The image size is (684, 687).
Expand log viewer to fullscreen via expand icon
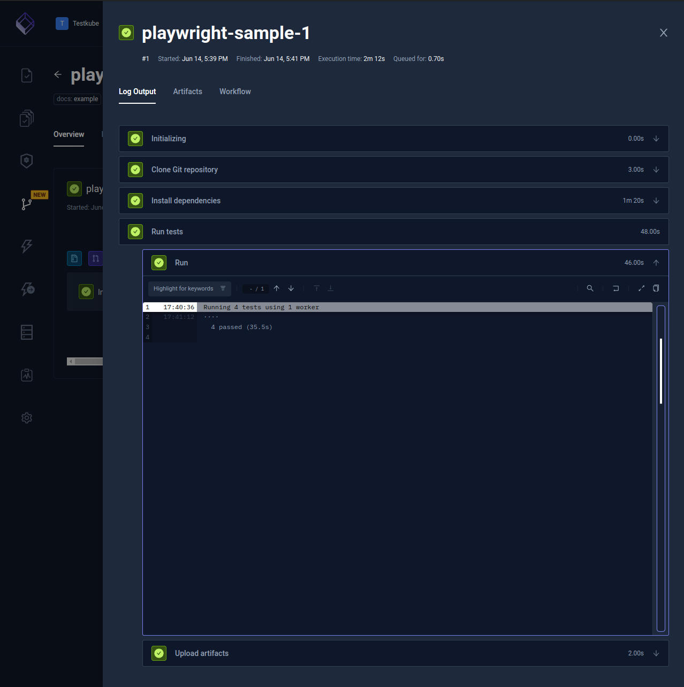(x=641, y=288)
